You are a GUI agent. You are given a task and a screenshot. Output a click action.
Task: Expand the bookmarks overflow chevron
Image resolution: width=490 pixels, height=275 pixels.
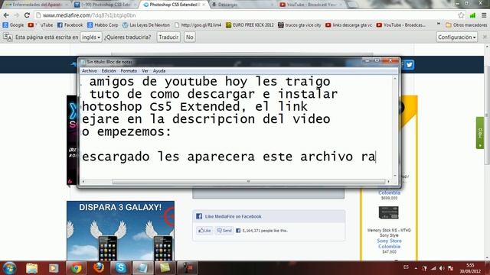tap(439, 24)
